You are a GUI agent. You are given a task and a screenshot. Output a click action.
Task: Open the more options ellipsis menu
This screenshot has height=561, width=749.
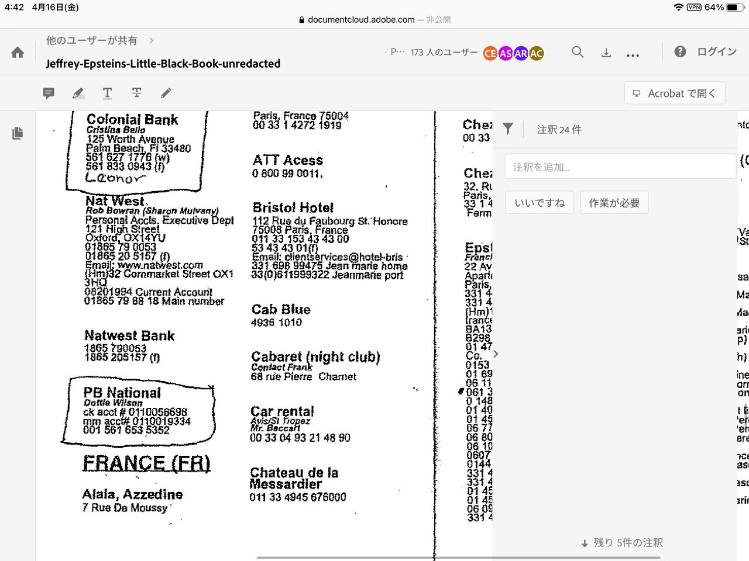[633, 55]
